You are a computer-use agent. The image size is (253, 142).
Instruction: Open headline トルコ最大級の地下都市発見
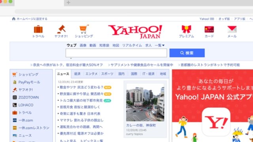click(81, 101)
